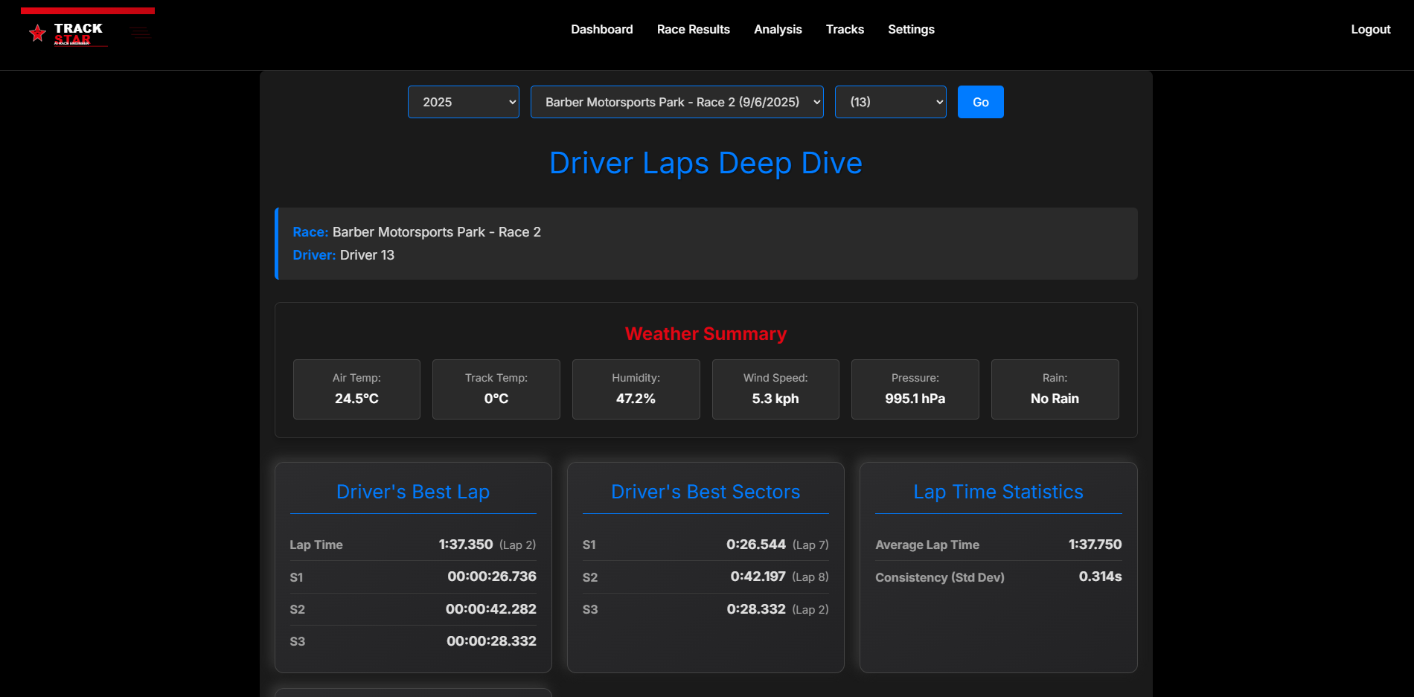Select the Pressure 995.1 hPa card
This screenshot has height=697, width=1414.
coord(915,389)
